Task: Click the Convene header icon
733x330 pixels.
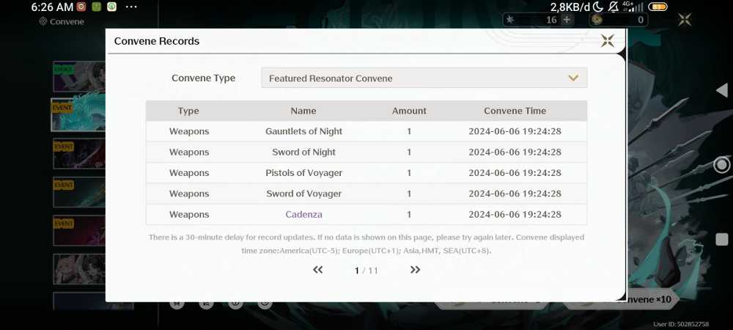Action: pos(43,21)
